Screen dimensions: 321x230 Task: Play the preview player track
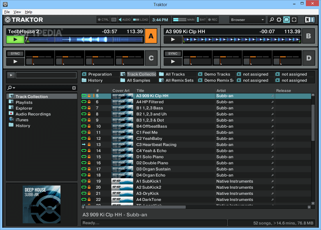click(x=11, y=75)
